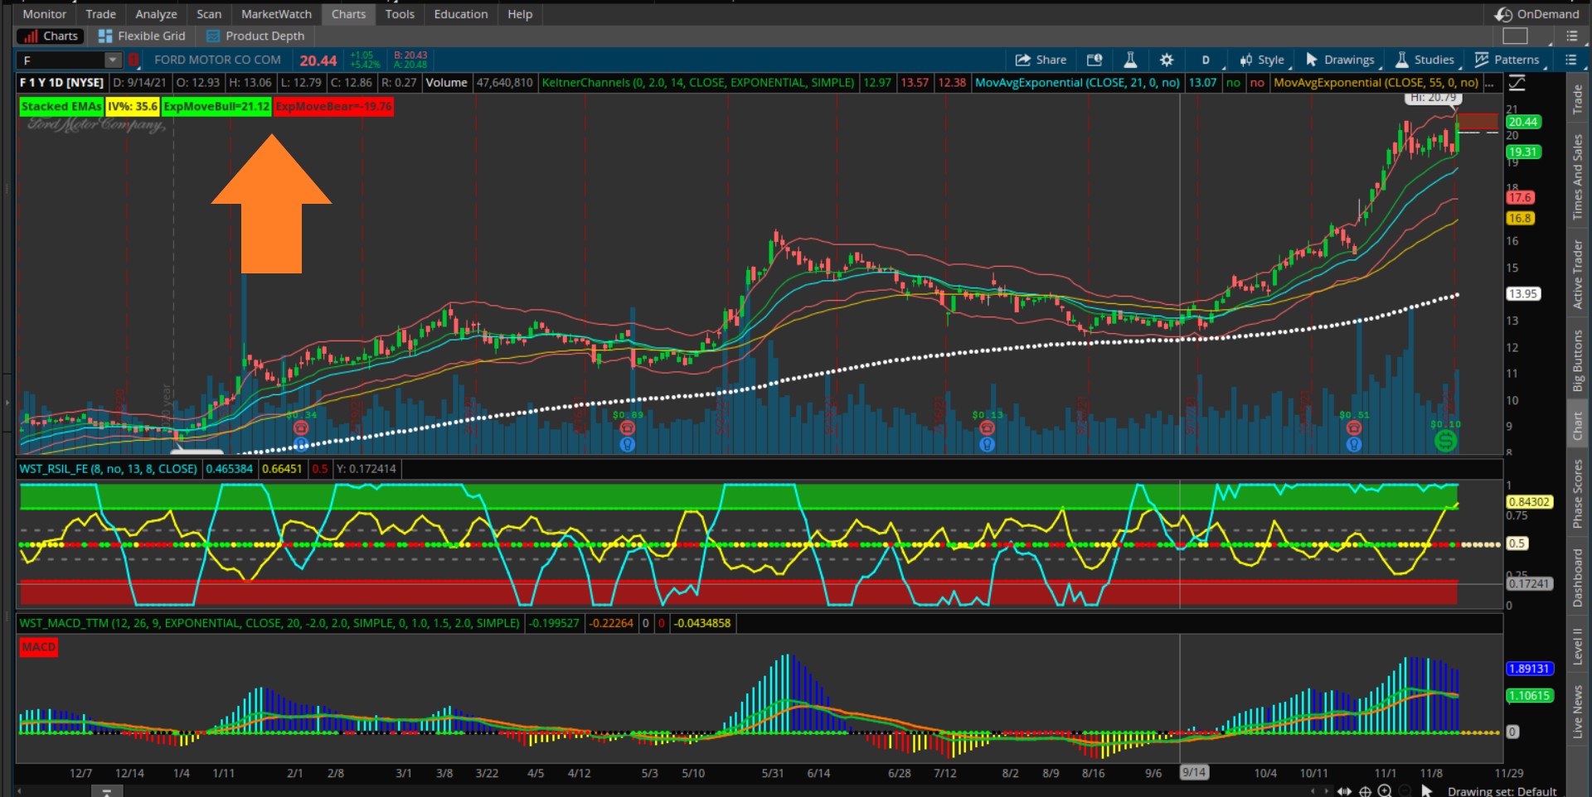
Task: Click the Share icon in the chart toolbar
Action: (x=1041, y=60)
